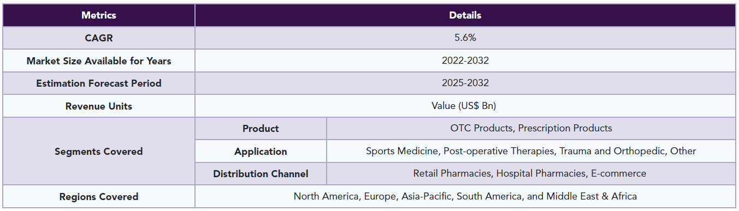Viewport: 739px width, 211px height.
Task: Click the 5.6% CAGR value
Action: (465, 38)
